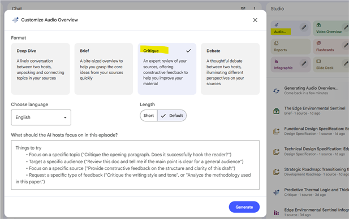This screenshot has width=349, height=219.
Task: Close the Customize Audio Overview dialog
Action: tap(255, 20)
